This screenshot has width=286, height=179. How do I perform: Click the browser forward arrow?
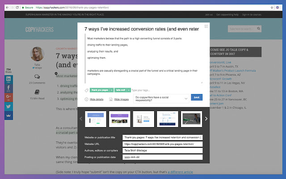pyautogui.click(x=12, y=8)
